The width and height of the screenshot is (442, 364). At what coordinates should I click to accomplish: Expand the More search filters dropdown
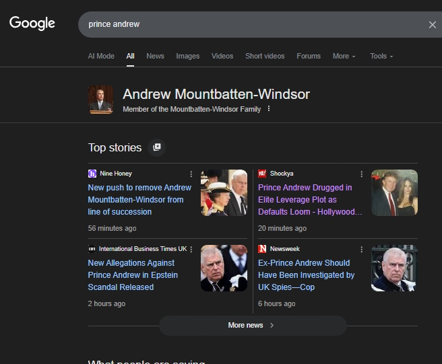(x=344, y=57)
